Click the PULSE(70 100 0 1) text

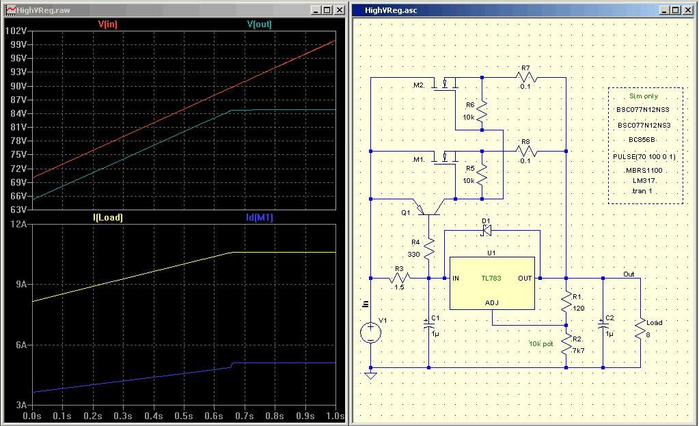coord(644,157)
